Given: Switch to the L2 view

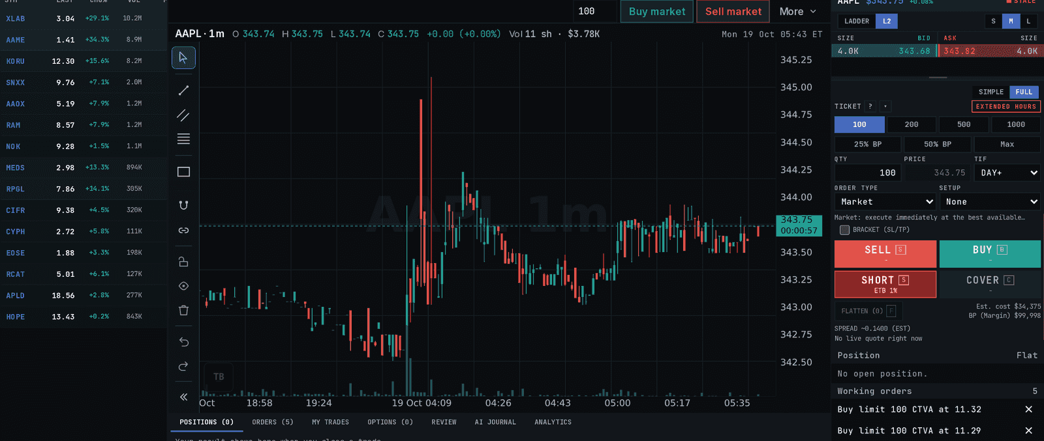Looking at the screenshot, I should pos(887,21).
